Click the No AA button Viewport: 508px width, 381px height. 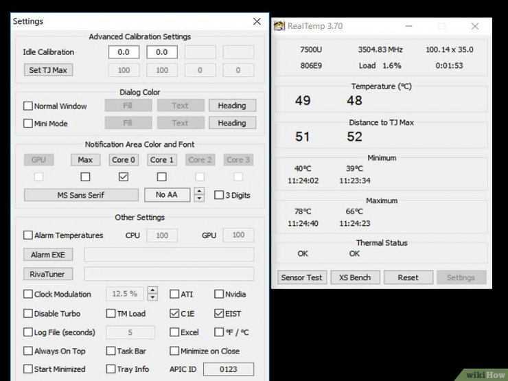168,195
